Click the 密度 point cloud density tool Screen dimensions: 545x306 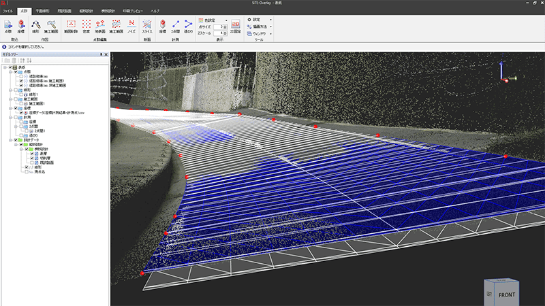click(87, 27)
